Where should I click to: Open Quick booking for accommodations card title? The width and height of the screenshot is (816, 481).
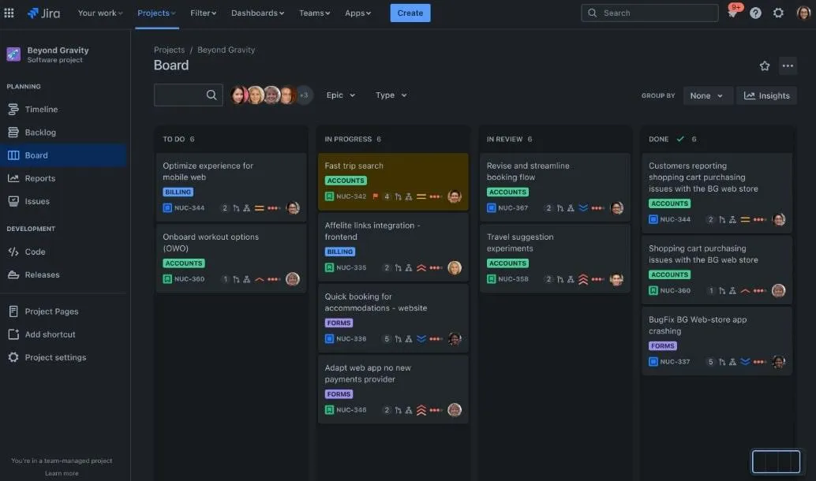click(376, 302)
